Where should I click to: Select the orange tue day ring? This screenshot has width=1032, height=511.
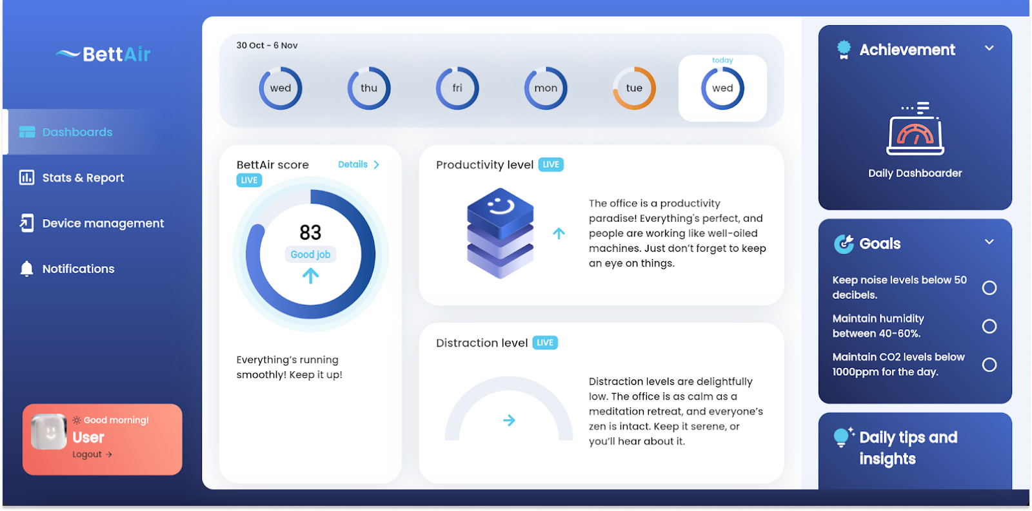(x=634, y=88)
